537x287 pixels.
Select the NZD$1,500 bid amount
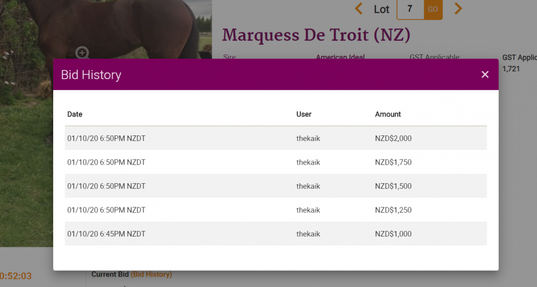[x=393, y=186]
